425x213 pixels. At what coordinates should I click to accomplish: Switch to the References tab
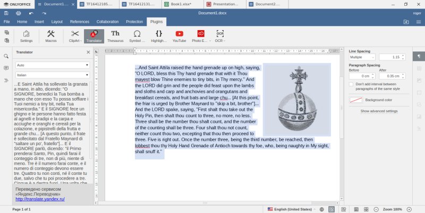pyautogui.click(x=79, y=22)
